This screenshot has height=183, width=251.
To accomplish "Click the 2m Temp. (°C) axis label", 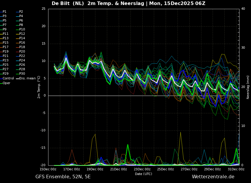I will [39, 87].
